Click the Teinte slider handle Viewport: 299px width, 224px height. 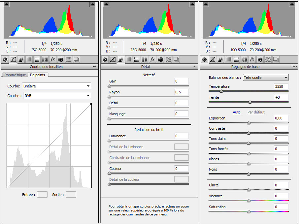[x=250, y=102]
